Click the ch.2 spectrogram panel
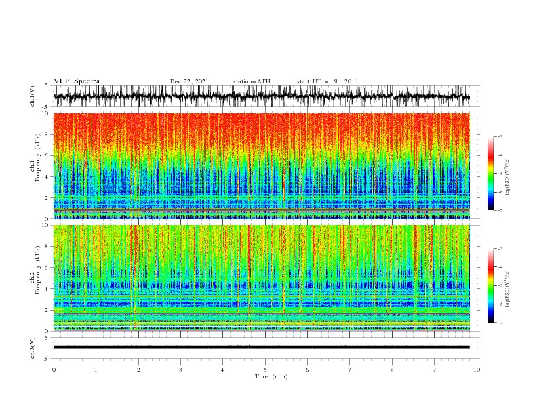The width and height of the screenshot is (537, 415). tap(261, 278)
